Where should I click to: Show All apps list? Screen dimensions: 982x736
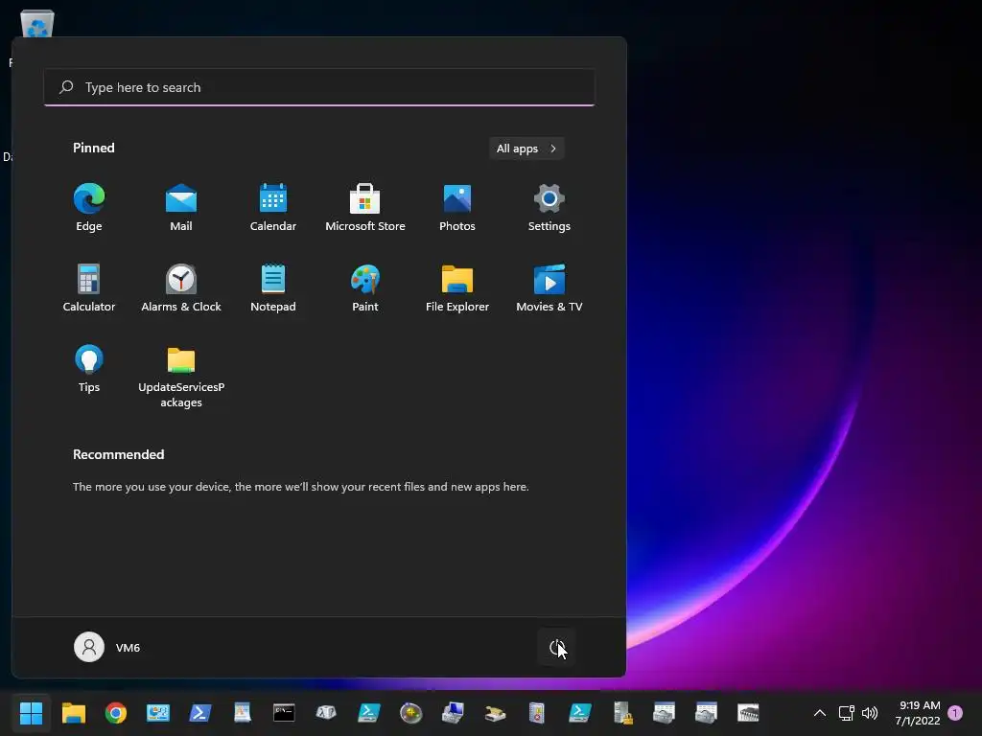[526, 149]
